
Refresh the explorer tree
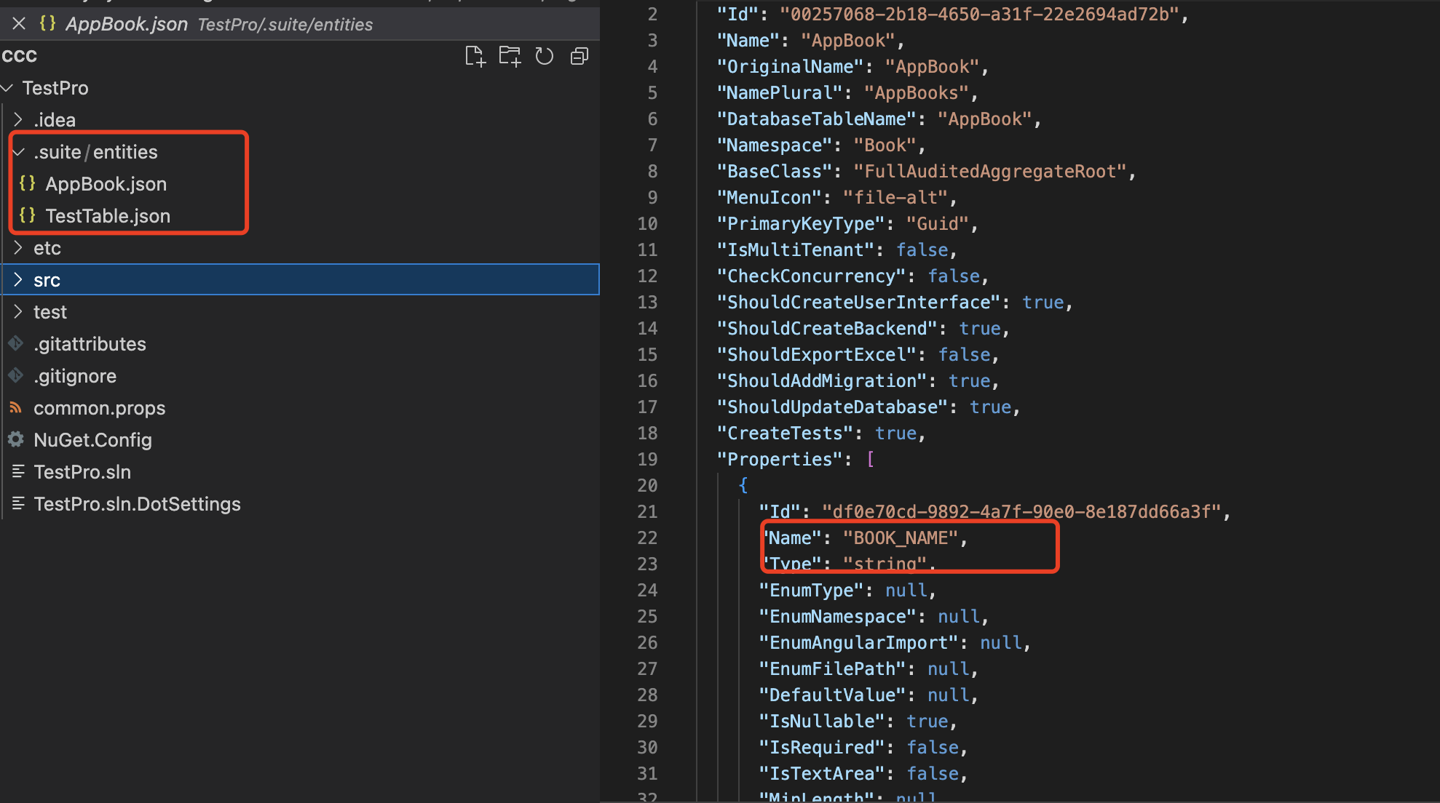[545, 56]
